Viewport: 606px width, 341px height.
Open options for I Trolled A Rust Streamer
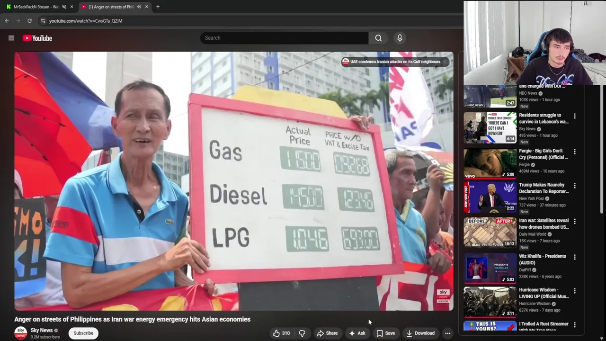coord(575,325)
